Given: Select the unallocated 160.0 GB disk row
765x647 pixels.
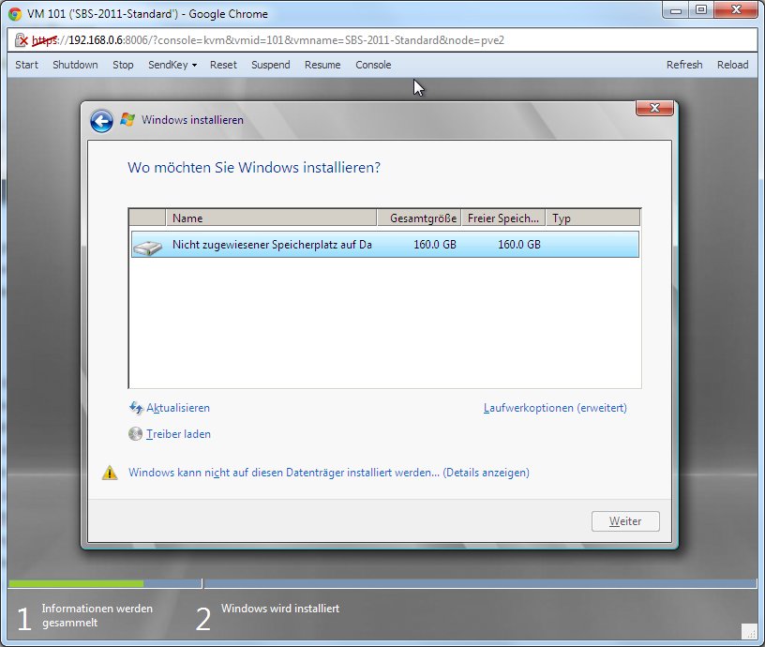Looking at the screenshot, I should pyautogui.click(x=384, y=245).
